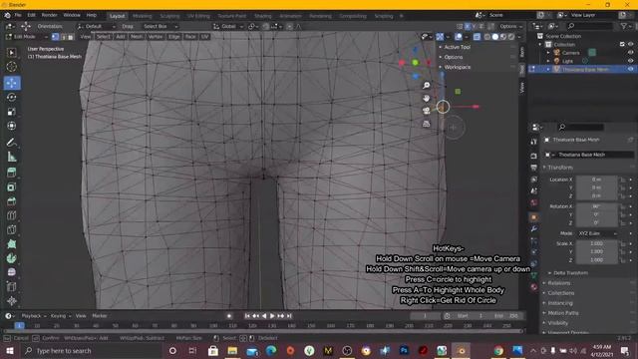Open the Orientation Default dropdown
This screenshot has width=638, height=359.
(96, 26)
